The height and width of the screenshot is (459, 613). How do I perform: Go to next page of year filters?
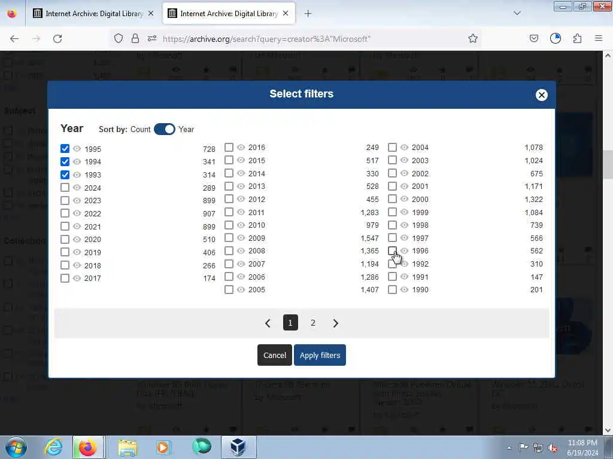tap(335, 323)
